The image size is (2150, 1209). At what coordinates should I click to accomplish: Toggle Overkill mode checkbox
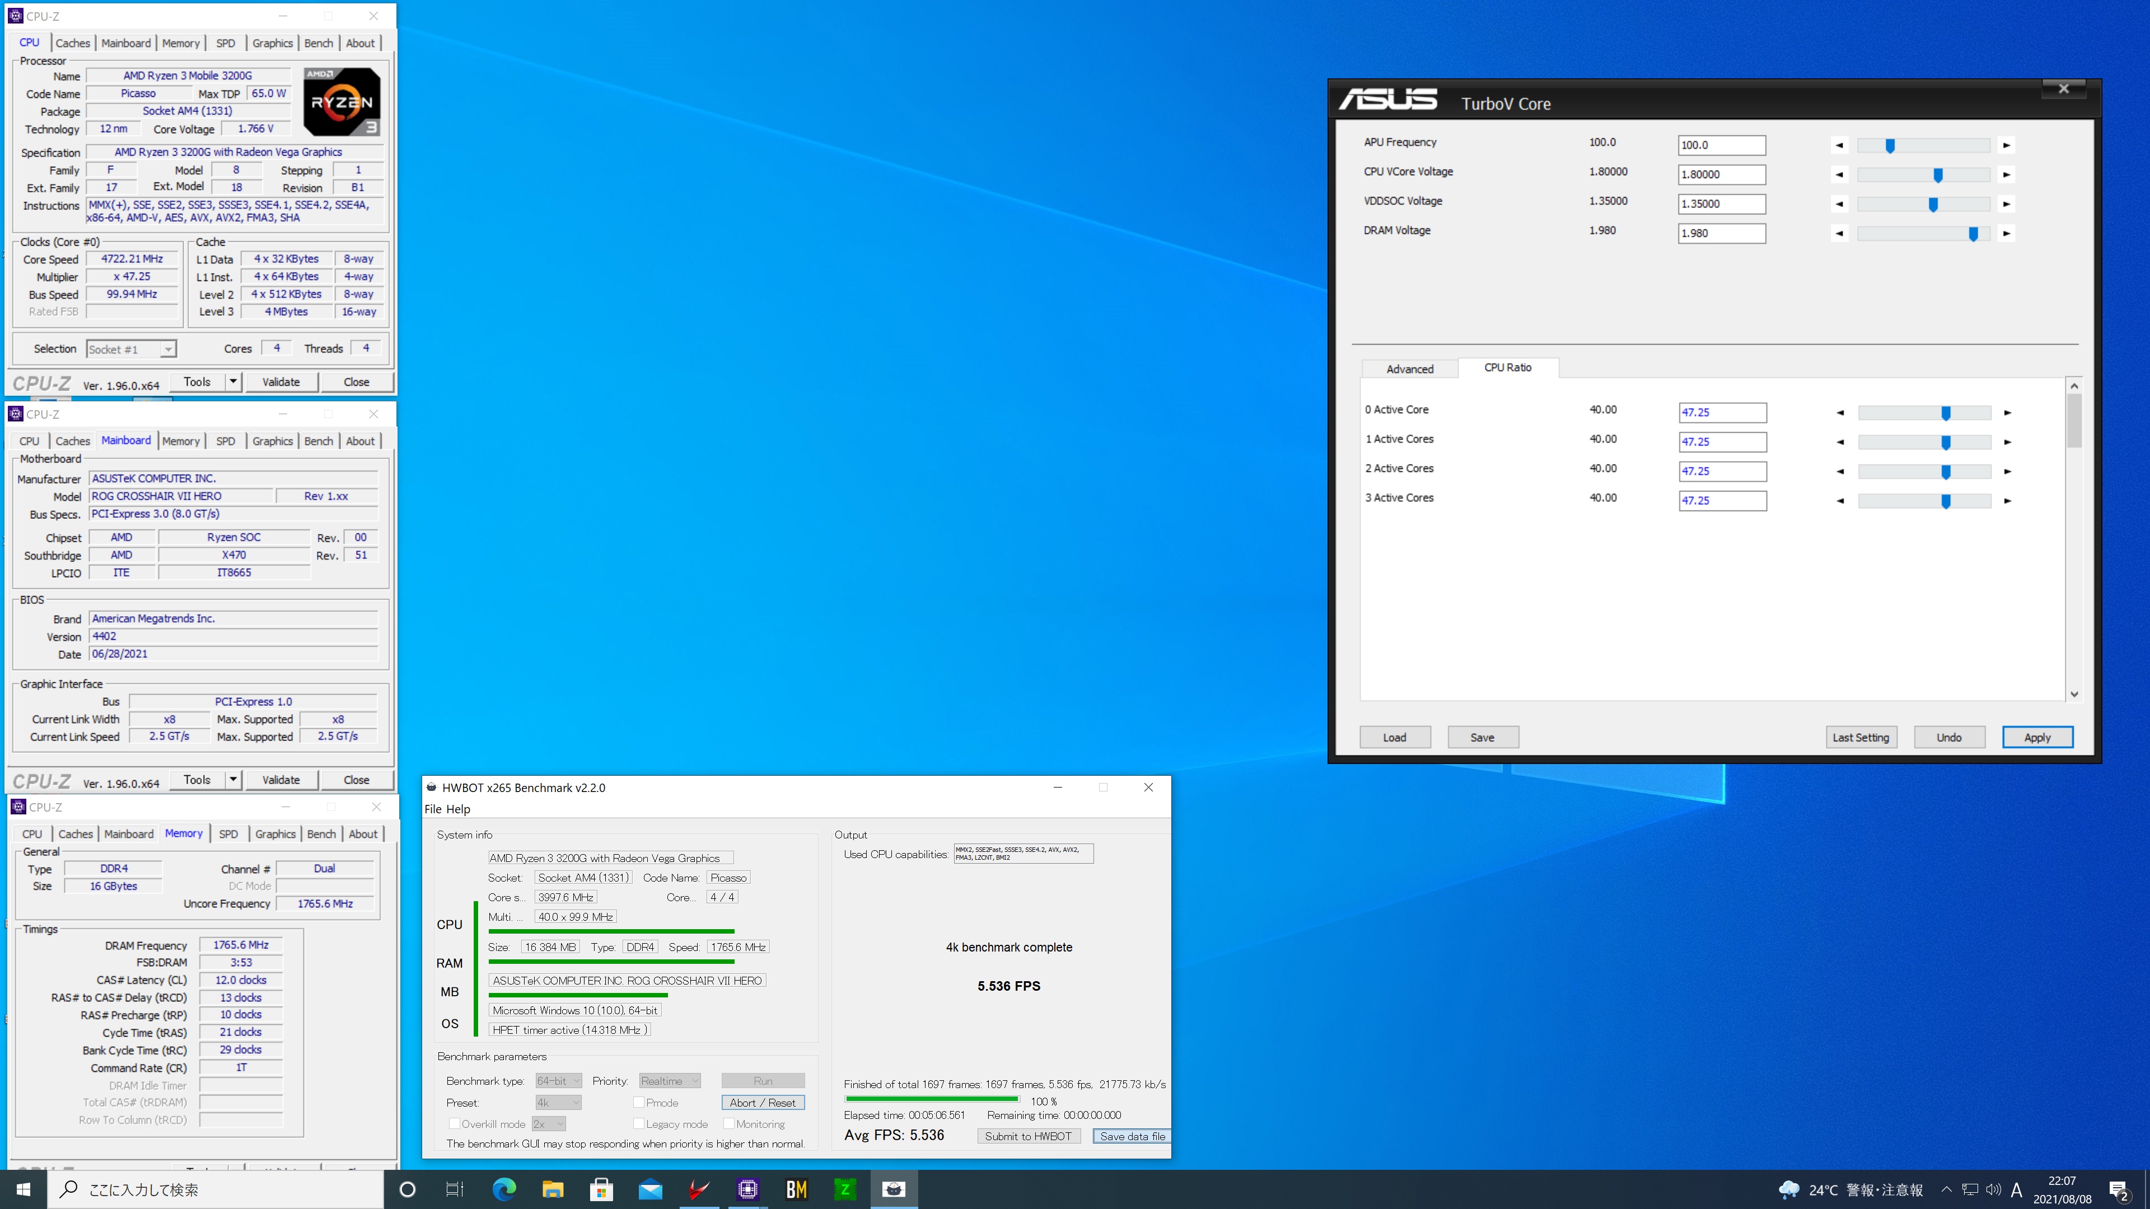pos(454,1124)
